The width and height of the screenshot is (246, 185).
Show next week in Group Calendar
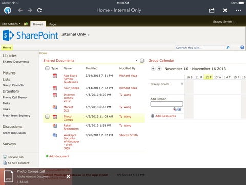click(x=159, y=69)
